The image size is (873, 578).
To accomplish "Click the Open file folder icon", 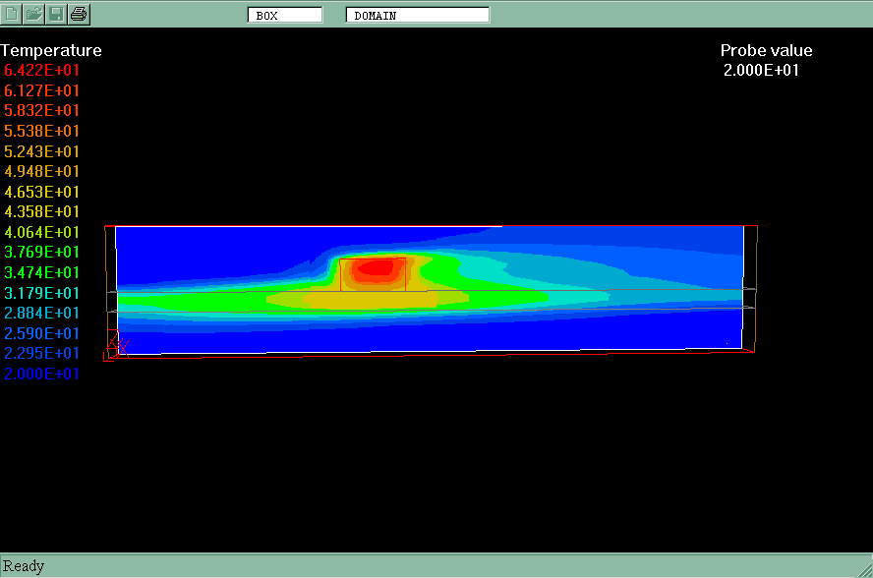I will [34, 14].
